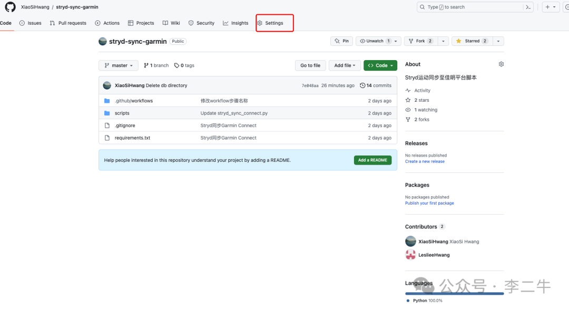Click the branch icon beside 1 branch

coord(146,65)
